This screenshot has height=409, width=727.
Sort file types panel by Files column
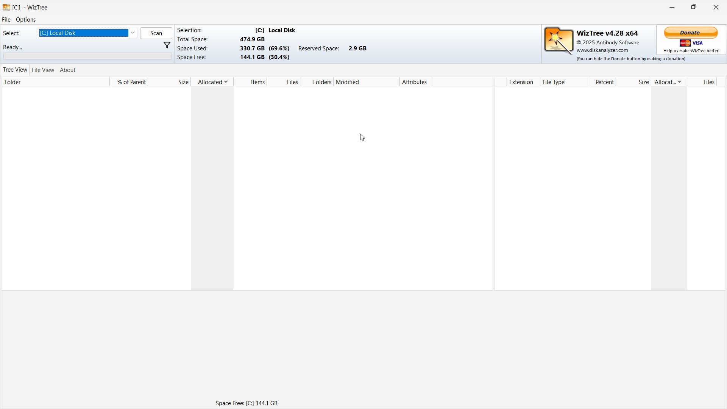[702, 82]
